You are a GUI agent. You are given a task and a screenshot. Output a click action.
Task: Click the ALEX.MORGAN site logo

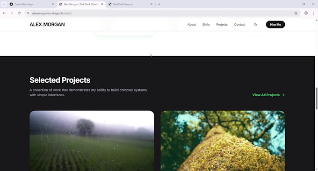[x=47, y=24]
